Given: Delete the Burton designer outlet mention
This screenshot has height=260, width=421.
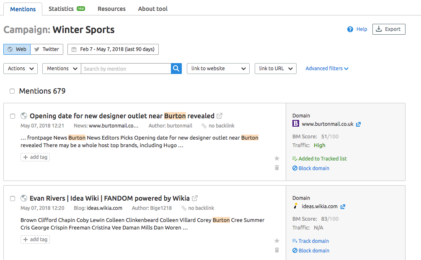Looking at the screenshot, I should [x=277, y=168].
